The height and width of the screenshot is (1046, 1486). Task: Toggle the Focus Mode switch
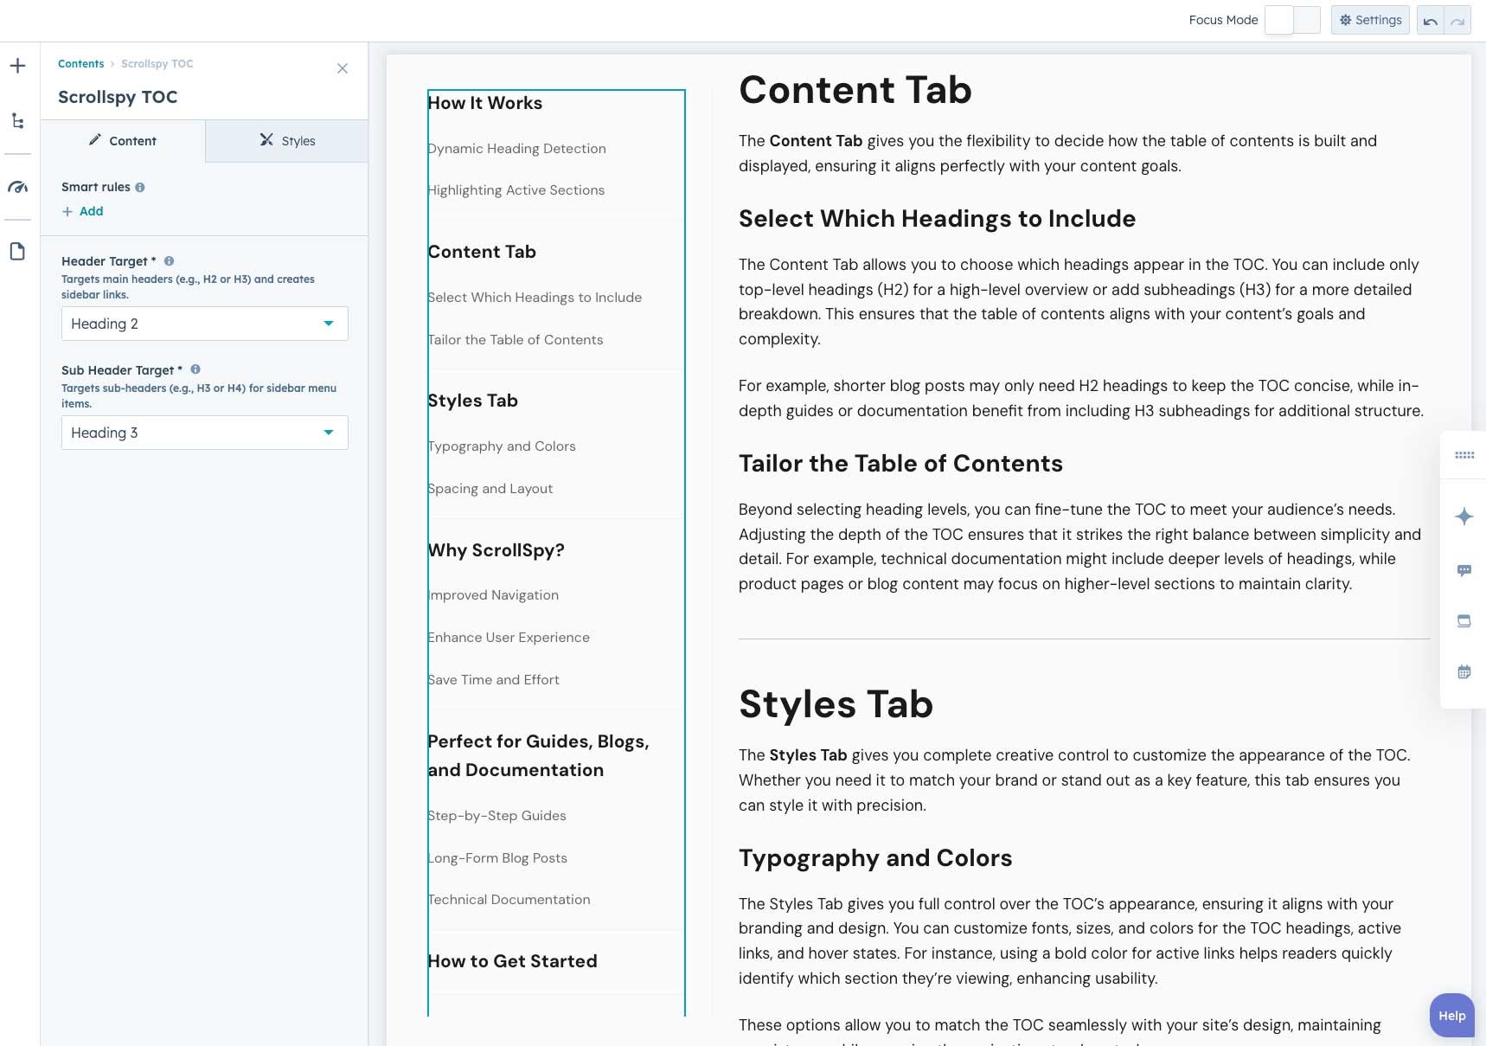pos(1292,20)
